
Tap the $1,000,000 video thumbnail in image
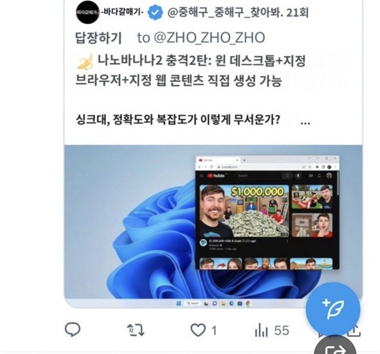click(x=244, y=211)
